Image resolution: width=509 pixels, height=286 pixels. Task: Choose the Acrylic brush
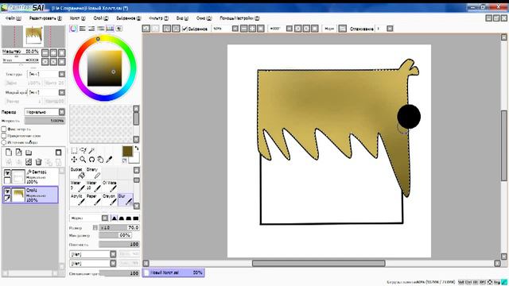(x=78, y=199)
